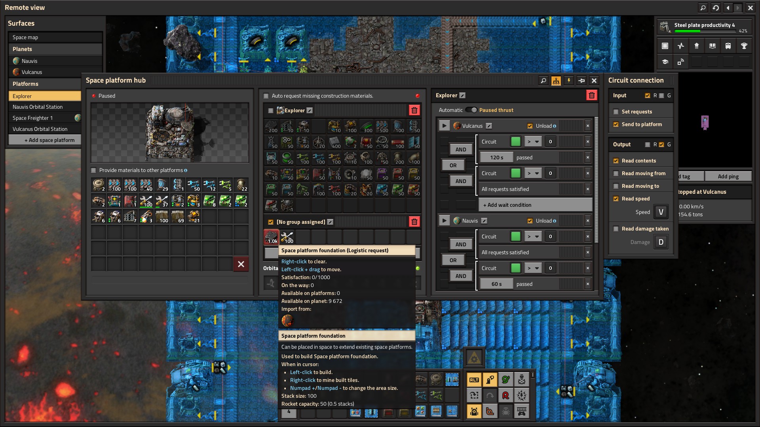
Task: Select Space map in Surfaces list
Action: (x=55, y=37)
